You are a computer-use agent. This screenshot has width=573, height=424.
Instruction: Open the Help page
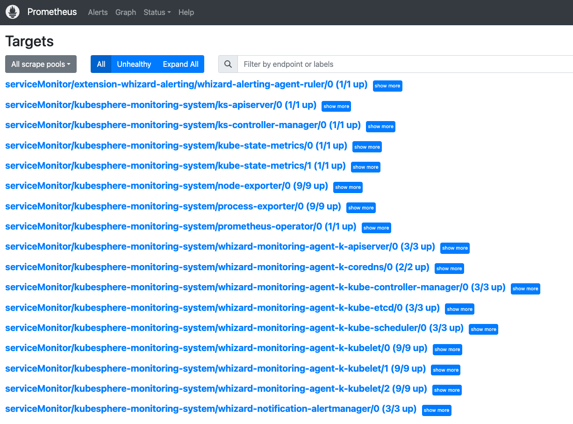(186, 13)
